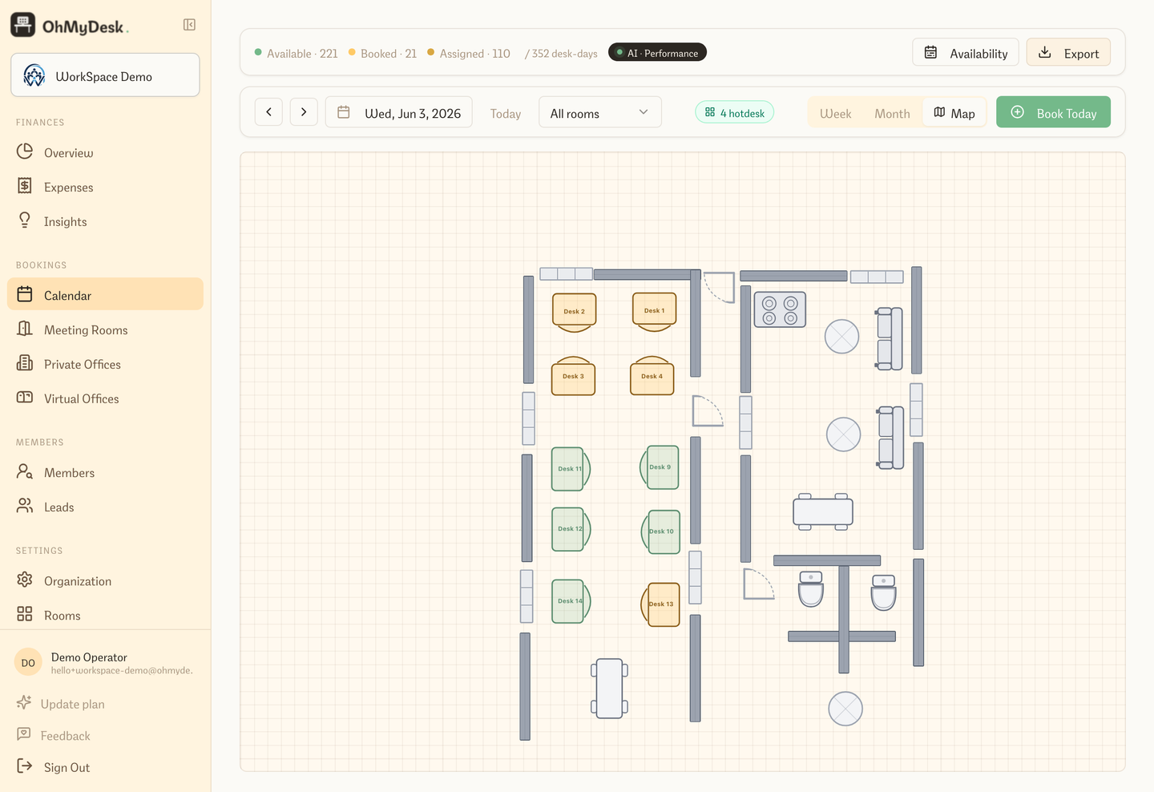Click the Assigned · 110 status label
1154x792 pixels.
coord(469,53)
